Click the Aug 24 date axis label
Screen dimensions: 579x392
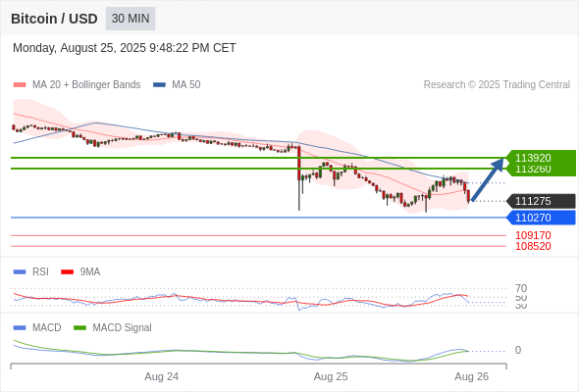point(161,376)
